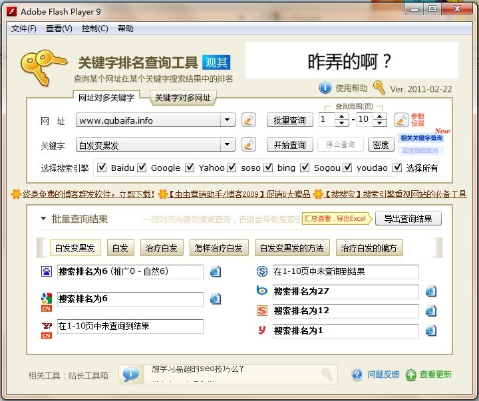Click the 导出查询结果 button

[x=408, y=219]
